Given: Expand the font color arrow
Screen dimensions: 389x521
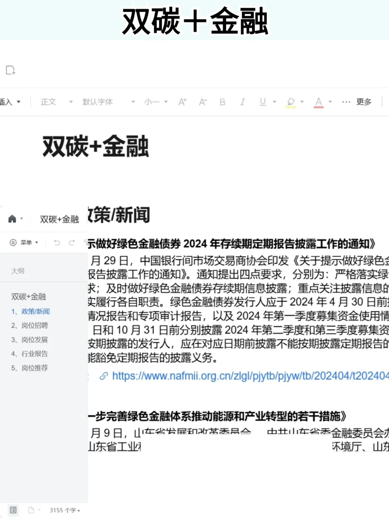Looking at the screenshot, I should pyautogui.click(x=330, y=102).
